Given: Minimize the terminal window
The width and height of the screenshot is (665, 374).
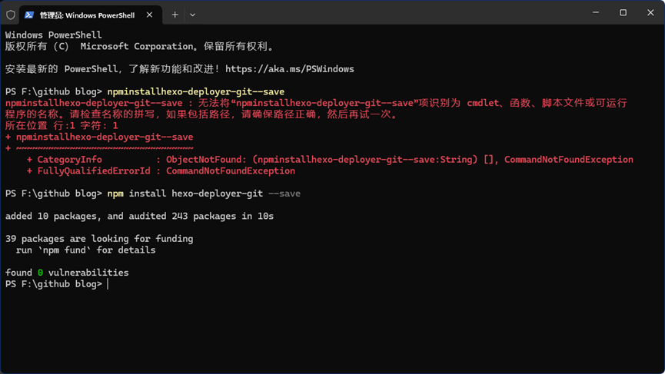Looking at the screenshot, I should (x=596, y=13).
